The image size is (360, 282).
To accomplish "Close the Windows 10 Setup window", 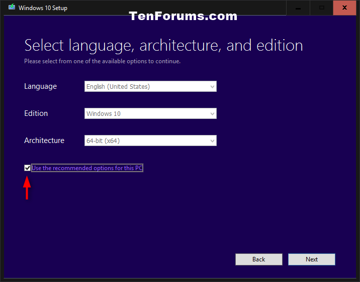I will coord(344,8).
